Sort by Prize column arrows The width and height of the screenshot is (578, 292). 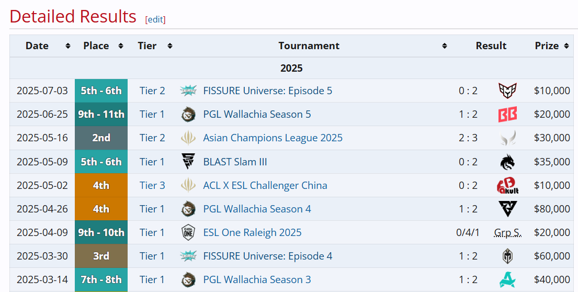coord(566,46)
